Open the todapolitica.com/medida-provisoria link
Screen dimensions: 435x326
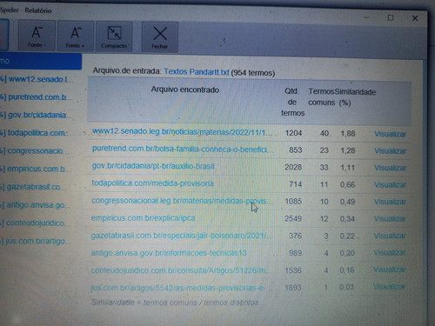point(152,183)
